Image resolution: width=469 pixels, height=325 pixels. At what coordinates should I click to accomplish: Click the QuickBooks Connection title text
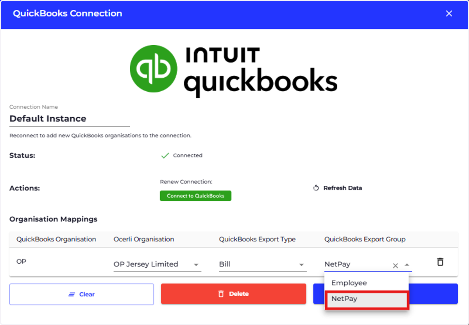[x=68, y=14]
